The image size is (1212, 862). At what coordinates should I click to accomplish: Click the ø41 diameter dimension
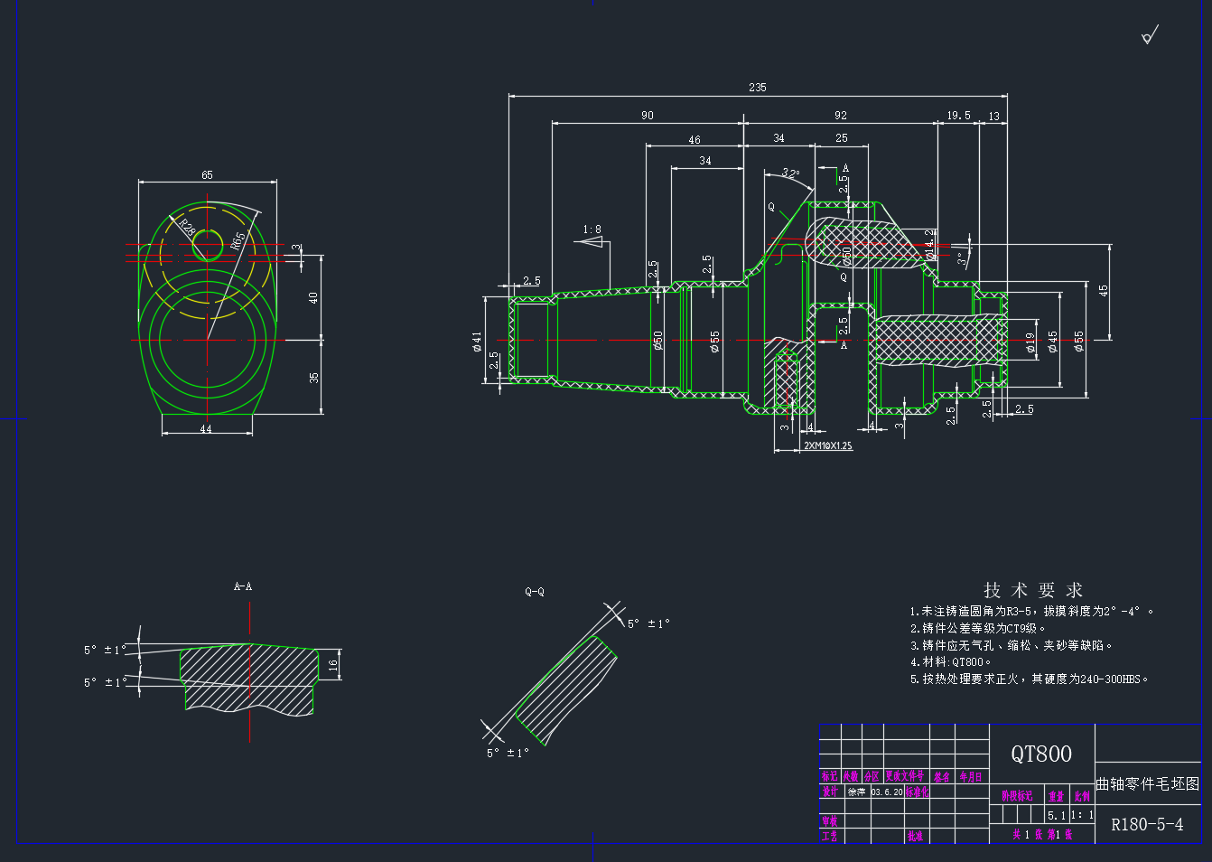[x=477, y=341]
